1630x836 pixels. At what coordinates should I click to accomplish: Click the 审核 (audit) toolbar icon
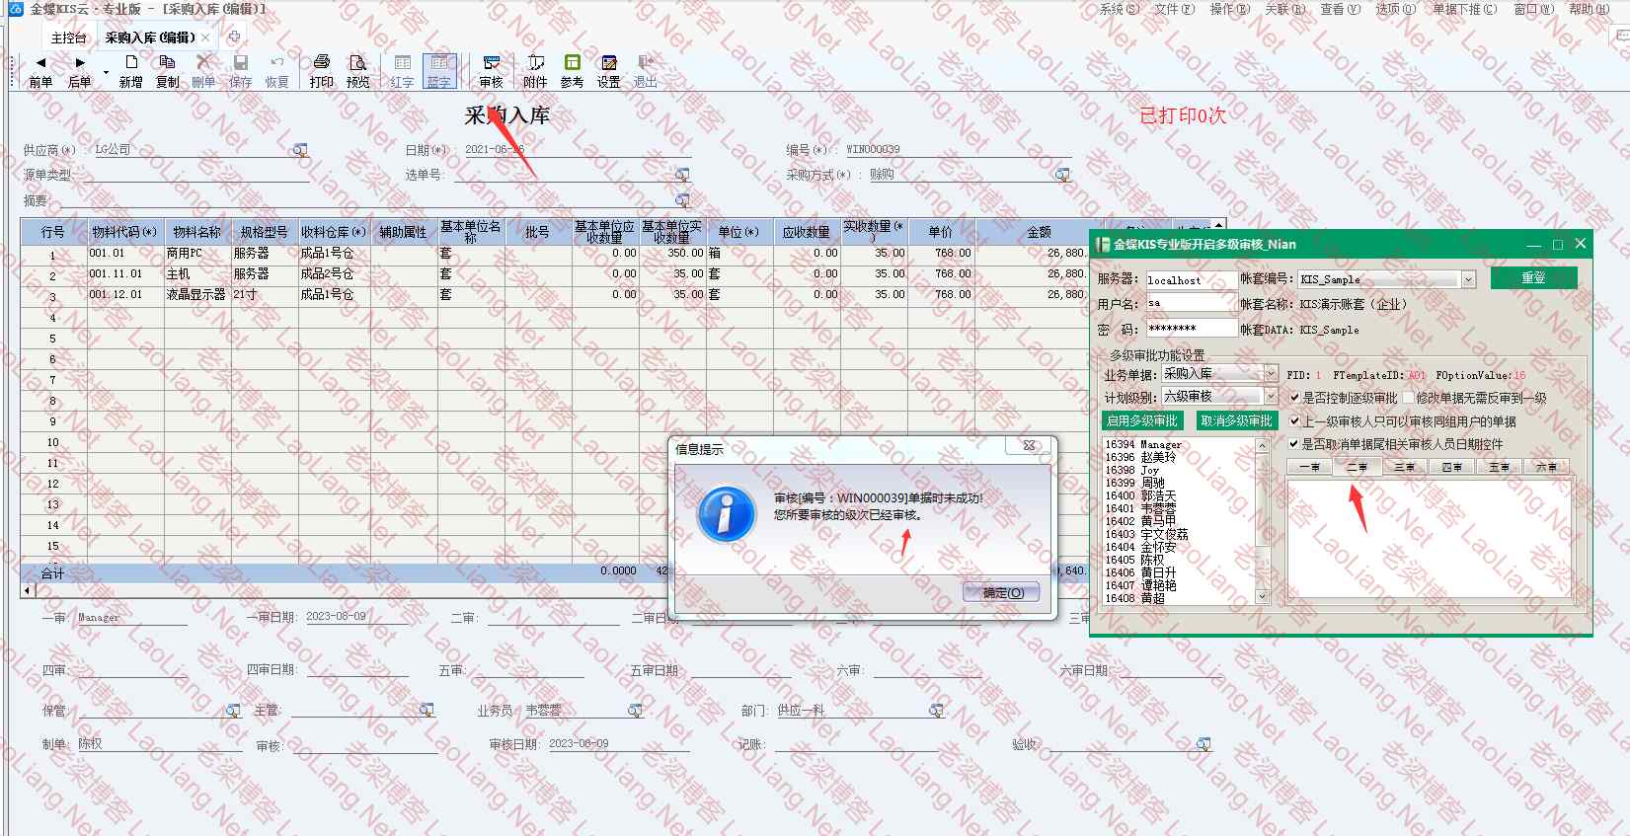[x=491, y=71]
